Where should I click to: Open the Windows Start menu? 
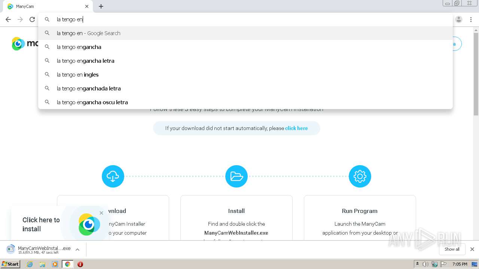10,264
